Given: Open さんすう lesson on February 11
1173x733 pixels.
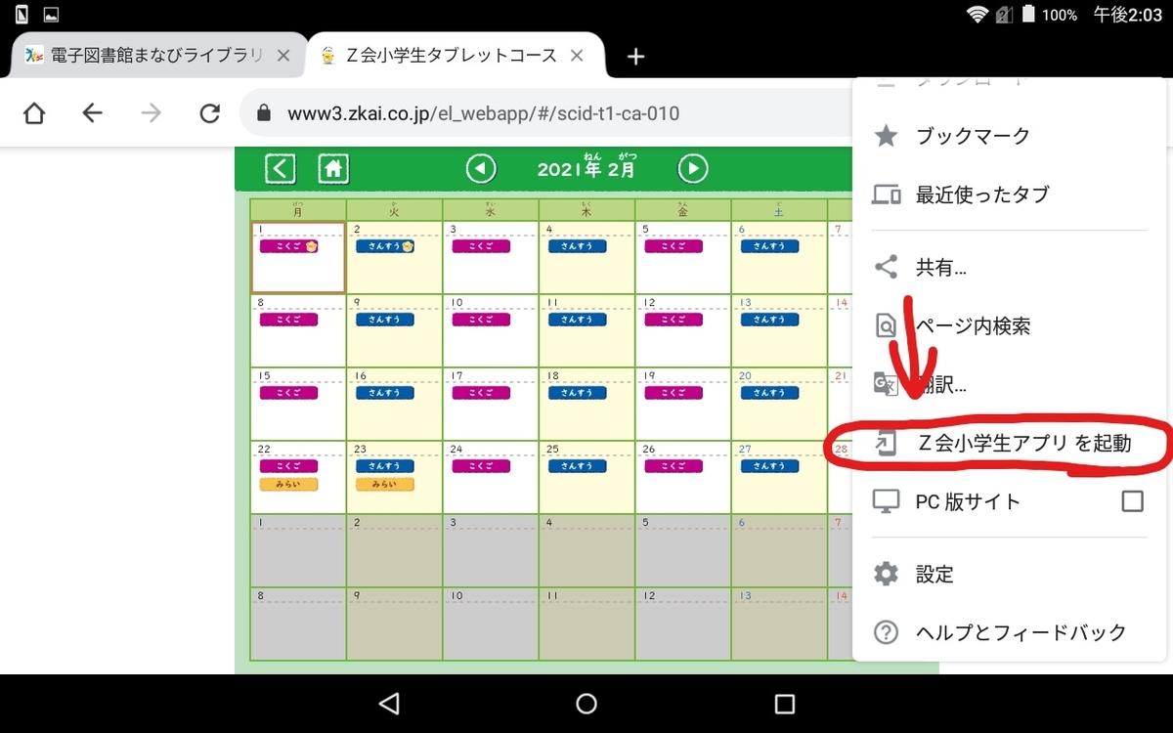Looking at the screenshot, I should [578, 320].
